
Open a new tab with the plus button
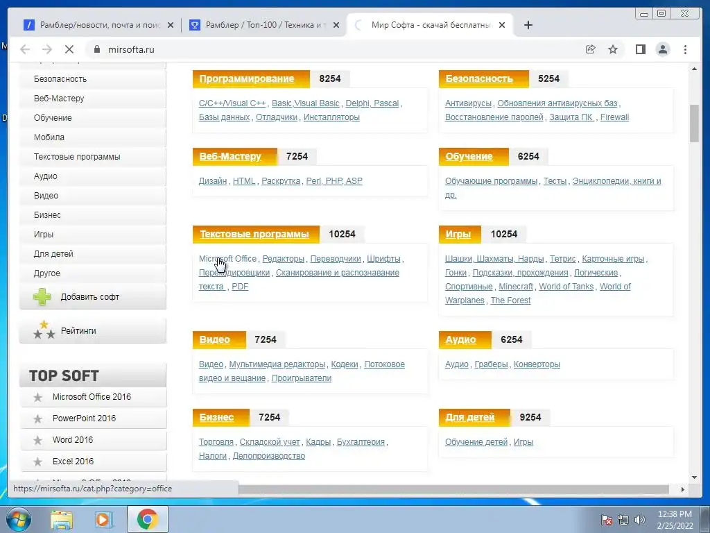[x=528, y=25]
